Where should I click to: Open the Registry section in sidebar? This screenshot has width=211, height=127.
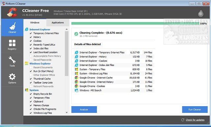point(12,45)
